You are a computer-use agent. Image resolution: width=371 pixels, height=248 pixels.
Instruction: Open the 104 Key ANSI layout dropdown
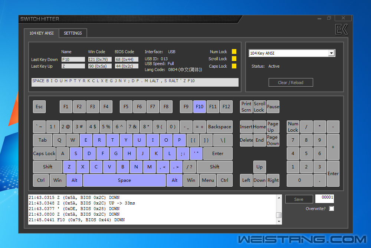pos(331,53)
